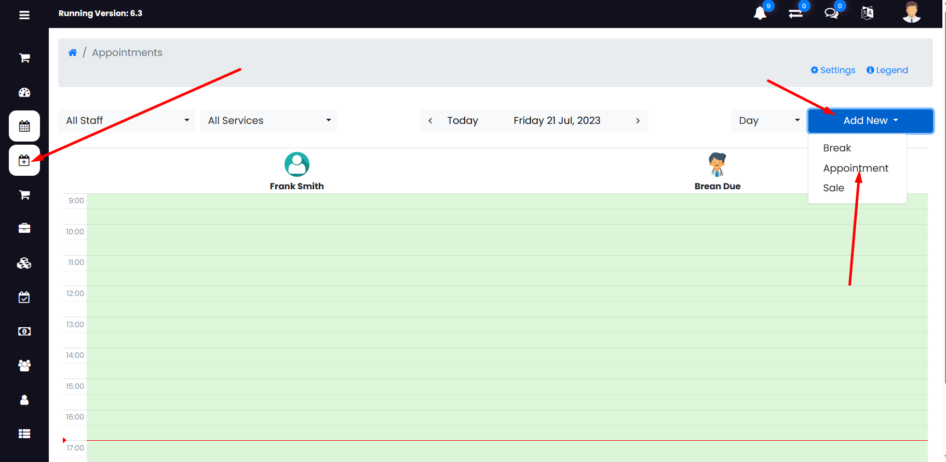This screenshot has width=946, height=462.
Task: Open the money cash icon in sidebar
Action: (x=24, y=331)
